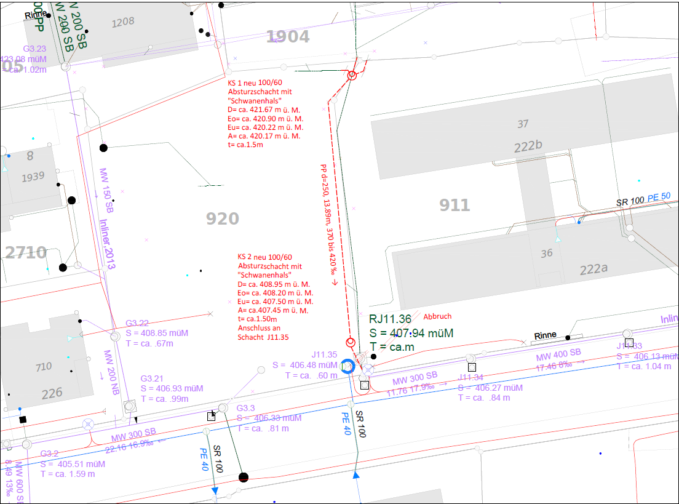Click the G3.3 manhole circle

[223, 408]
